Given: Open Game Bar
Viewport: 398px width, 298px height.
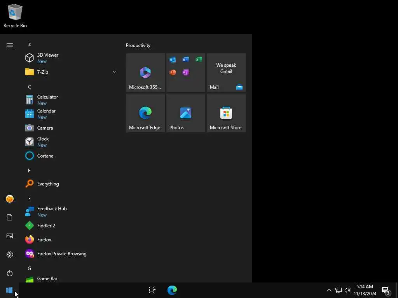Looking at the screenshot, I should pos(71,279).
